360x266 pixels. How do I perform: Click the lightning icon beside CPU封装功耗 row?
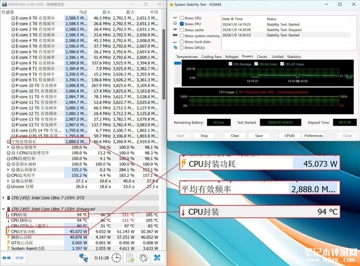[x=8, y=231]
